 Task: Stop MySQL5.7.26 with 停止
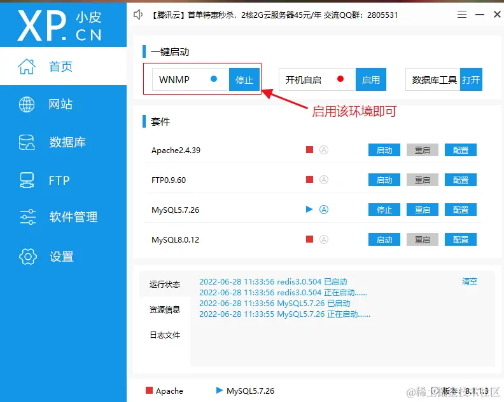[384, 210]
